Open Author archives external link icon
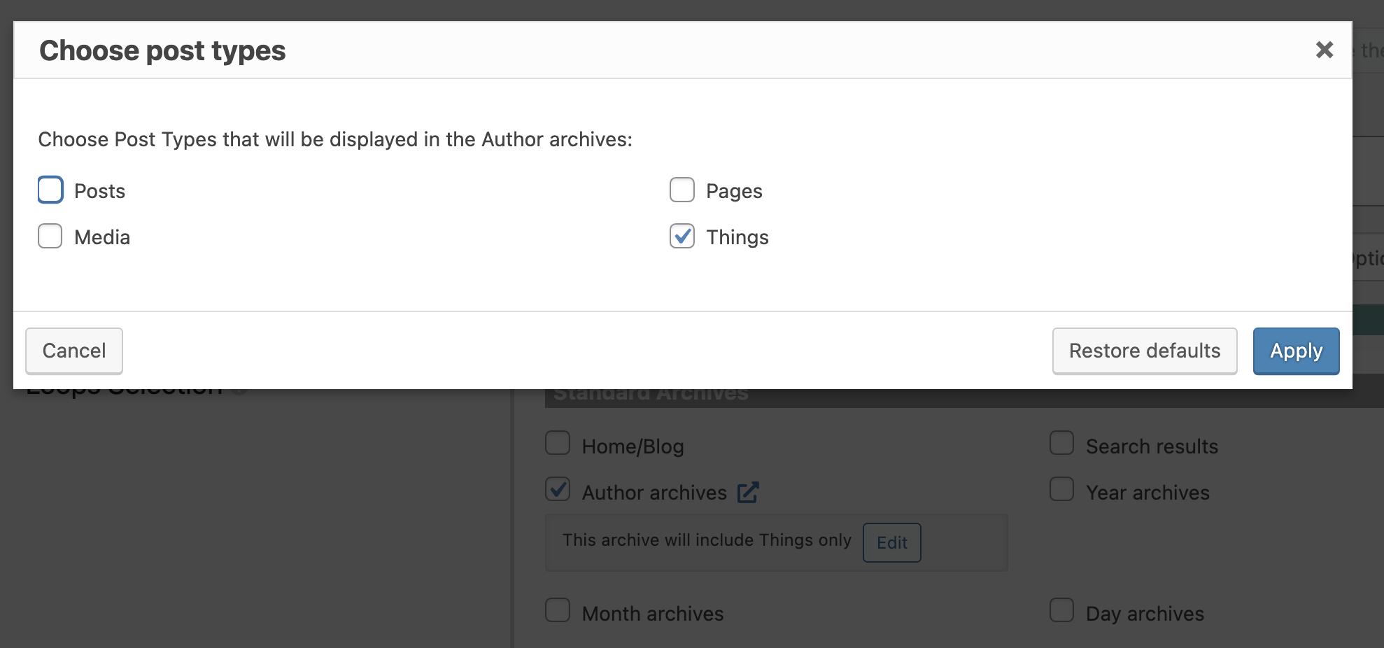 pos(748,493)
